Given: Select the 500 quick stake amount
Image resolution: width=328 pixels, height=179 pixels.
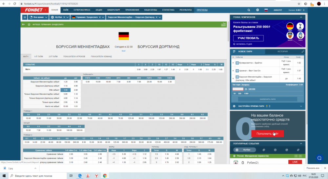Looking at the screenshot, I should click(x=240, y=94).
